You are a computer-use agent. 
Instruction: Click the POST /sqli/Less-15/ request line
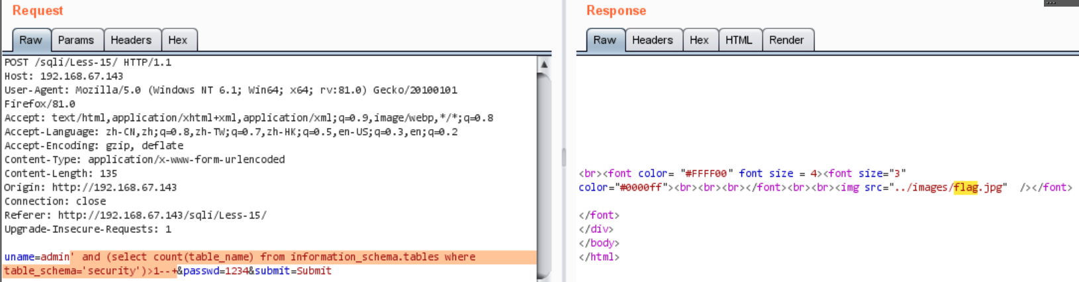pyautogui.click(x=88, y=62)
